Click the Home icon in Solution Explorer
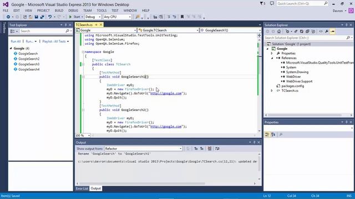355x199 pixels. 279,32
